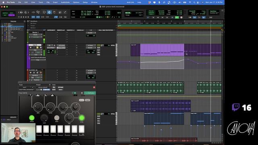The image size is (258, 145).
Task: Toggle the purple Grid edit mode
Action: pyautogui.click(x=11, y=15)
